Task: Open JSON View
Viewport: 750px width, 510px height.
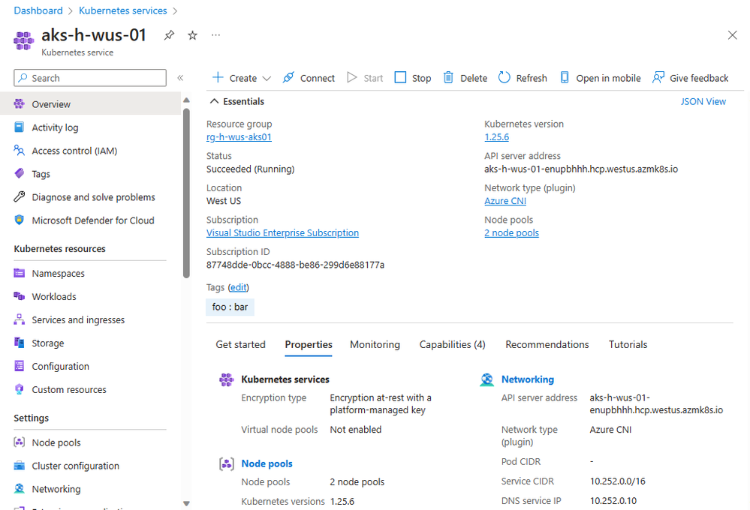Action: [x=703, y=101]
